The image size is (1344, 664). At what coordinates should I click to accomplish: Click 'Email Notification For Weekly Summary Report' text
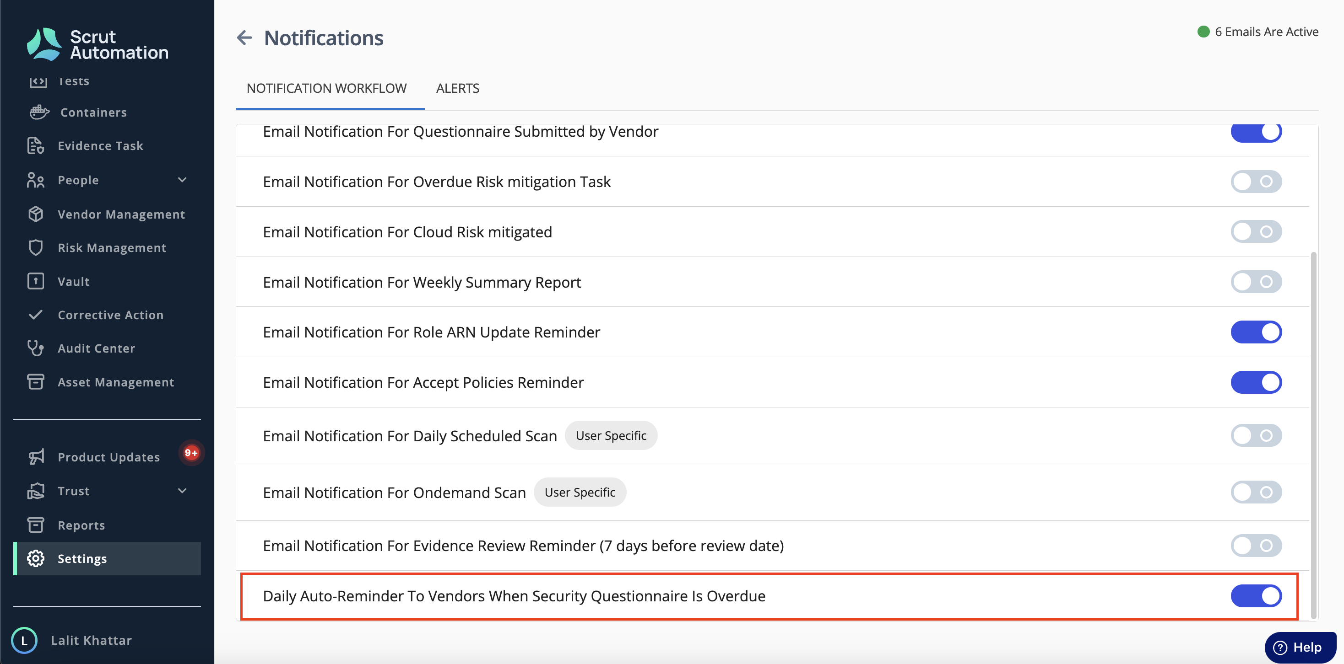[422, 282]
